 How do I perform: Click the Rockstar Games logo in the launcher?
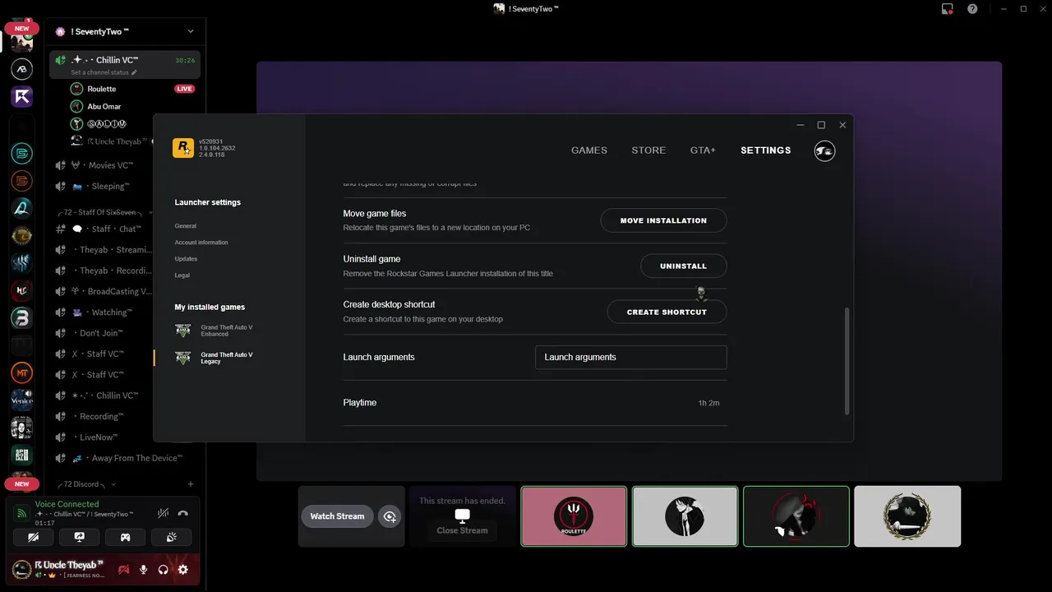[182, 148]
